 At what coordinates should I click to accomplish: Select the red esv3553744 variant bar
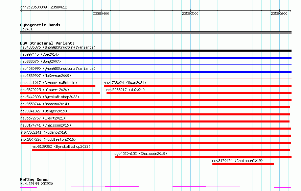[x=155, y=107]
